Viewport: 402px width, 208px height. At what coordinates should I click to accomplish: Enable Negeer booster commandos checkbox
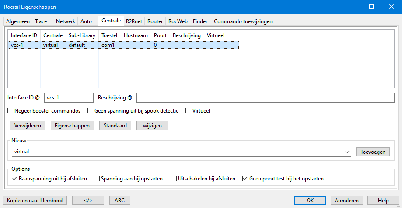[11, 111]
